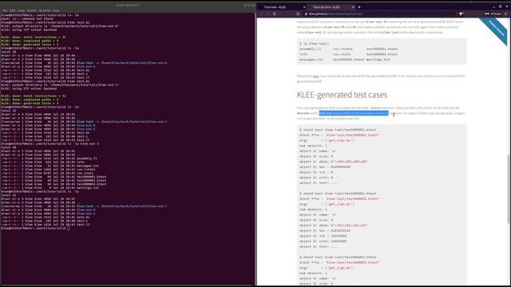Open the Edit menu in terminal

(13, 10)
